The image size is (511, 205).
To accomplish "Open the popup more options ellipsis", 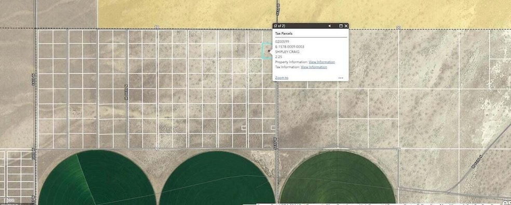I will pyautogui.click(x=341, y=78).
